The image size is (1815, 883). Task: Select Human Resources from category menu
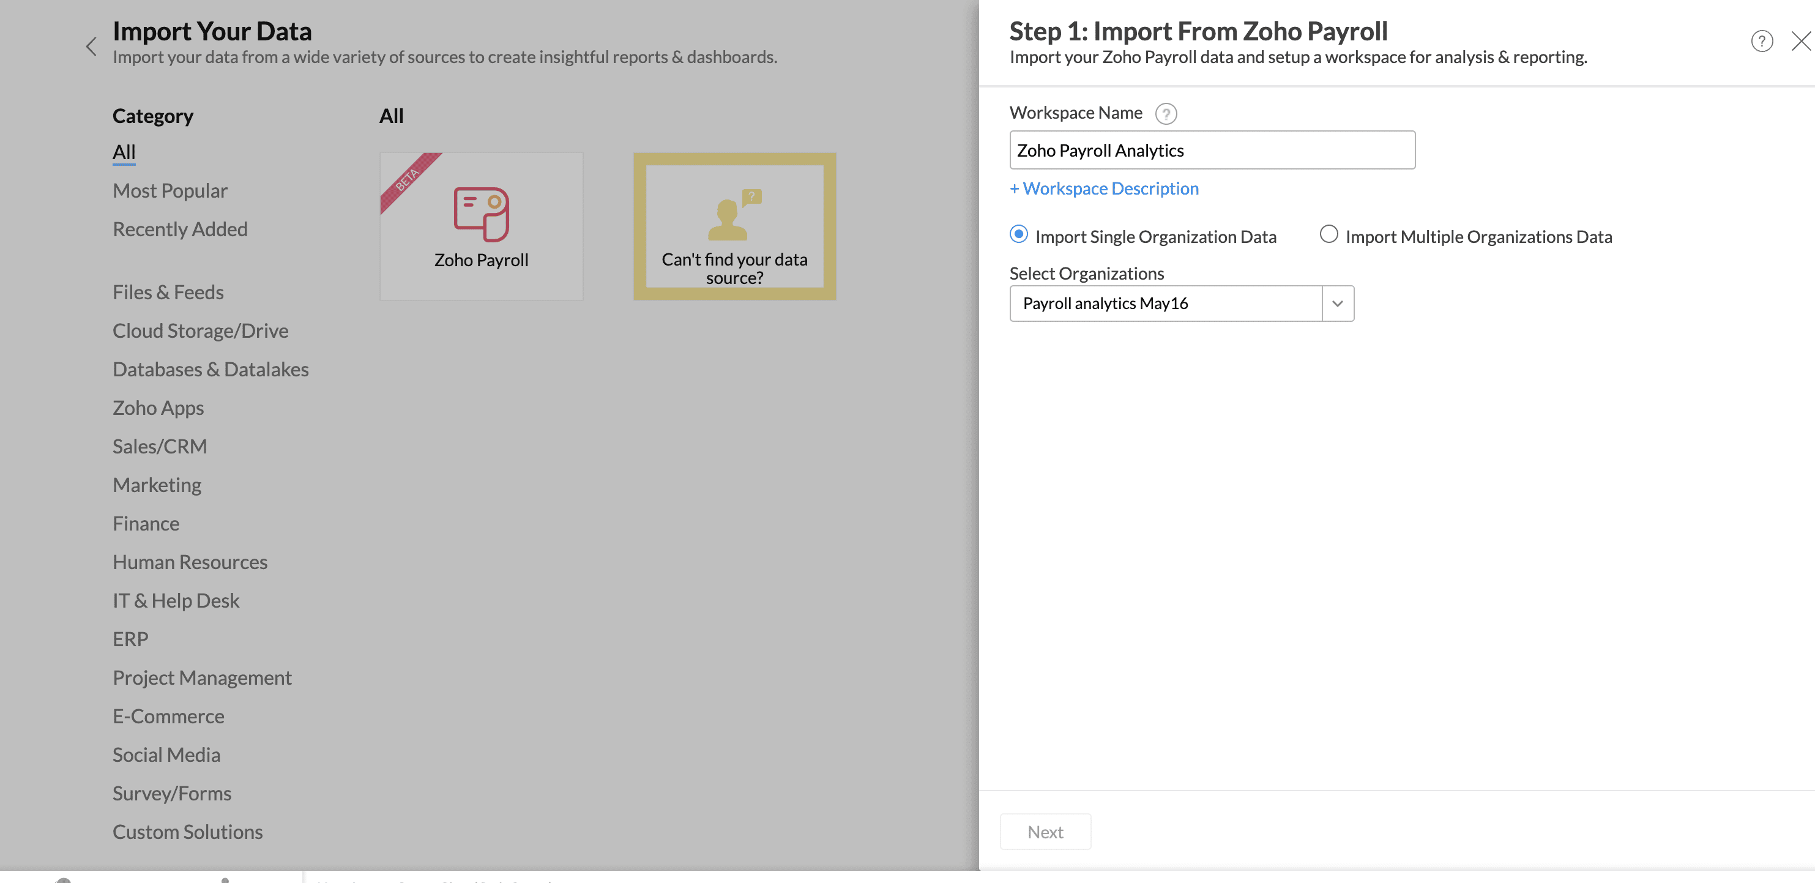pos(188,560)
